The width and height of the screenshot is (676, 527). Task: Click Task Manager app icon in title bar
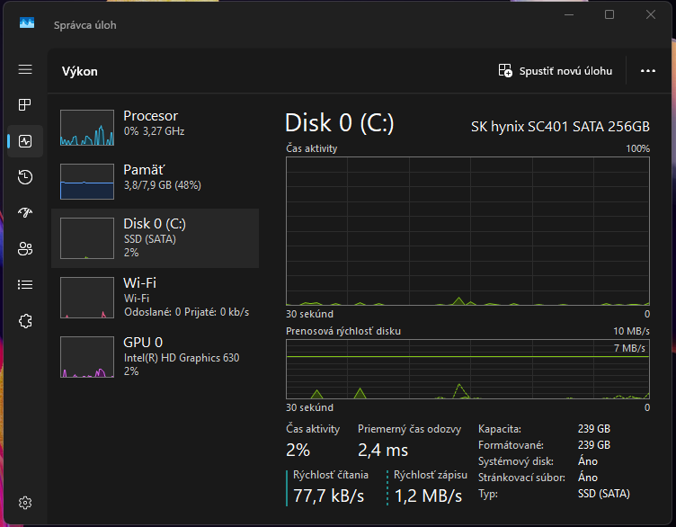pos(26,24)
